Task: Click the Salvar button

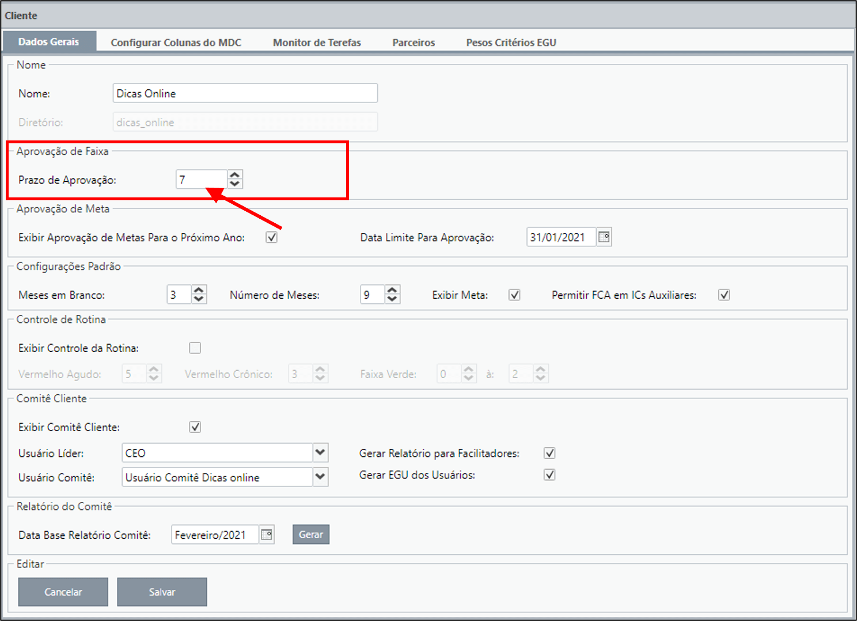Action: click(162, 592)
